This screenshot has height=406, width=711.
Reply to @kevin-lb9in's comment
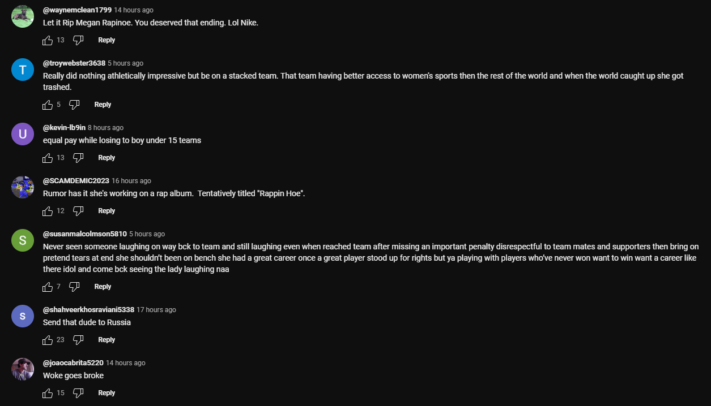107,158
